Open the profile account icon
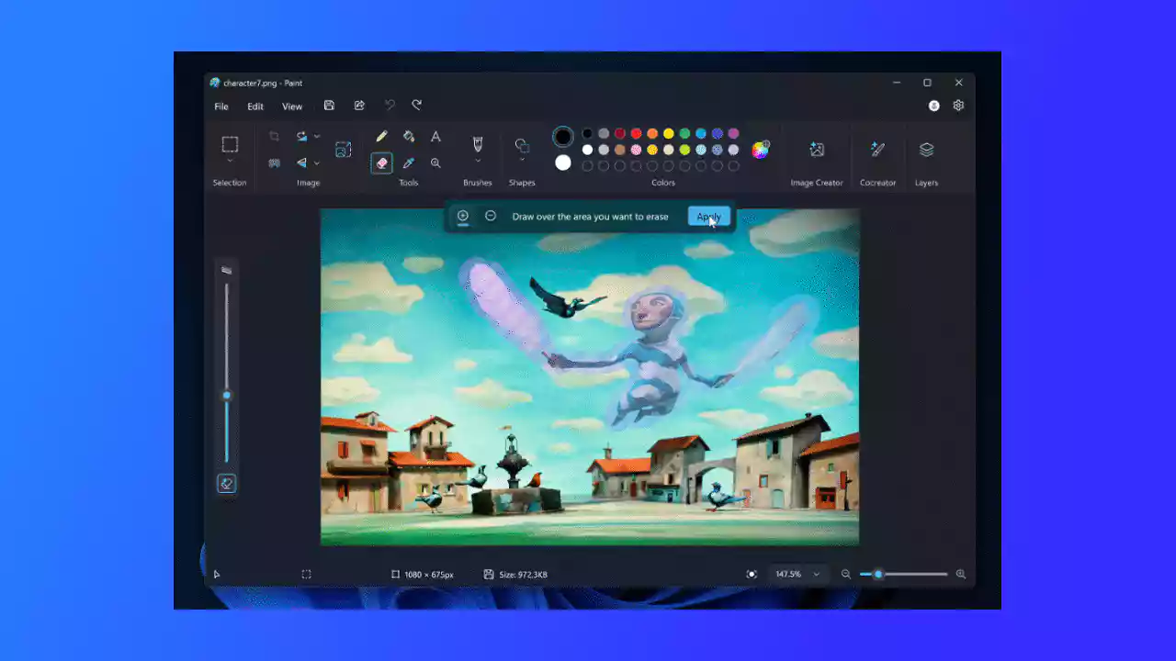1176x661 pixels. 933,106
